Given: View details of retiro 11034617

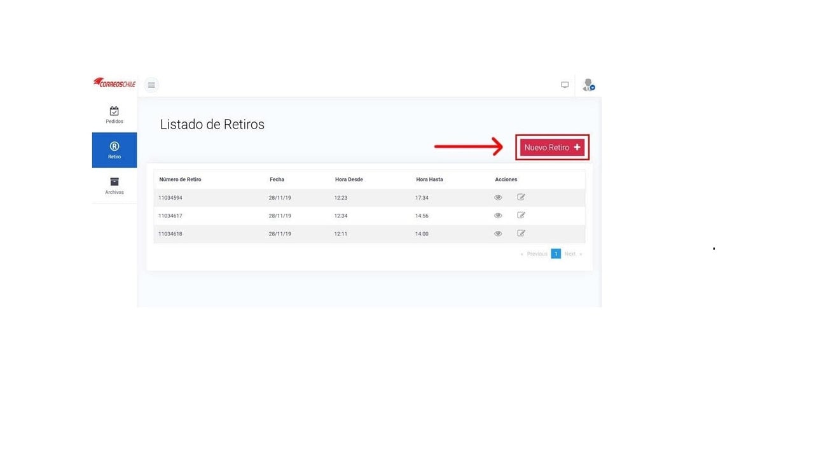Looking at the screenshot, I should [x=498, y=216].
